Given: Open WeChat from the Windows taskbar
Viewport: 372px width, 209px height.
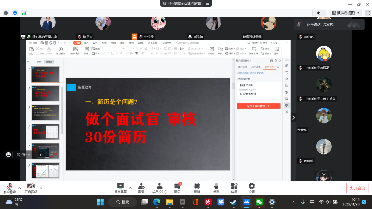Looking at the screenshot, I should point(259,202).
